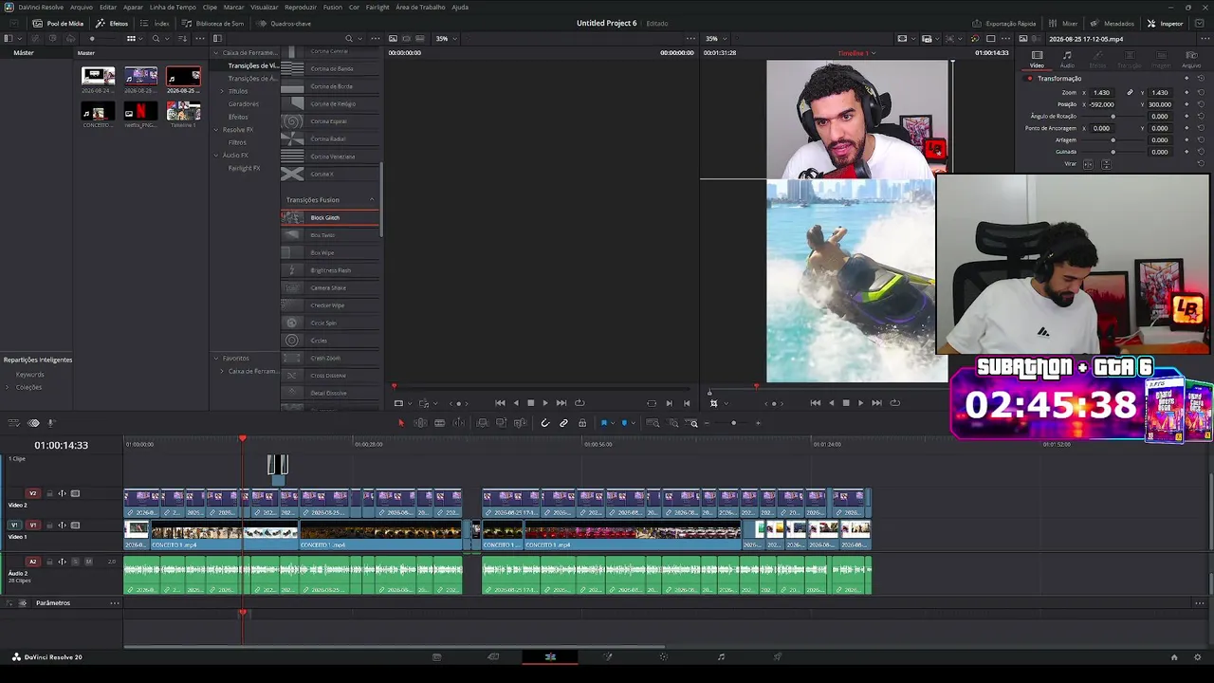Open the Cut page icon
This screenshot has width=1214, height=683.
click(x=493, y=656)
